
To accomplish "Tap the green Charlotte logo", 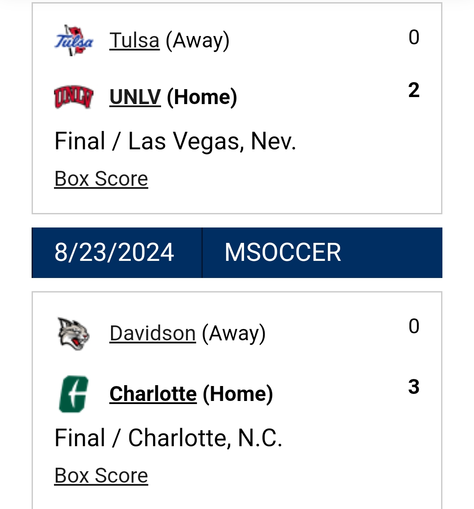I will [74, 394].
